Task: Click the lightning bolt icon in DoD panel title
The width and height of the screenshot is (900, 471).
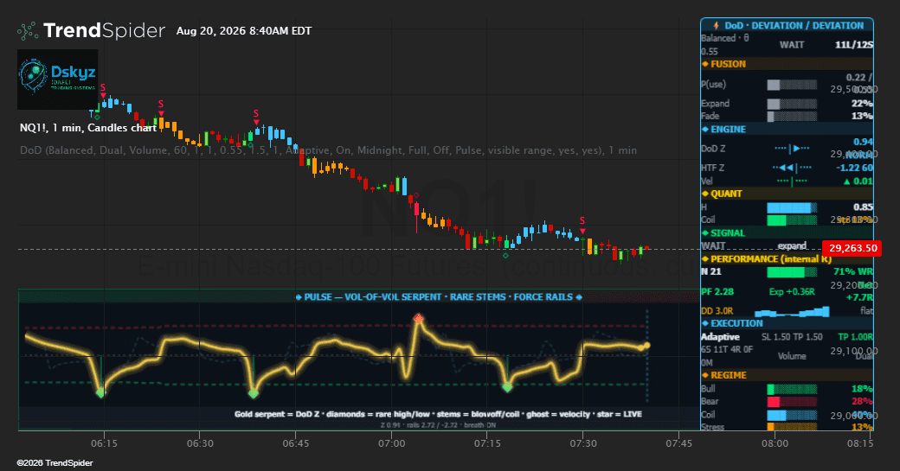Action: click(716, 26)
